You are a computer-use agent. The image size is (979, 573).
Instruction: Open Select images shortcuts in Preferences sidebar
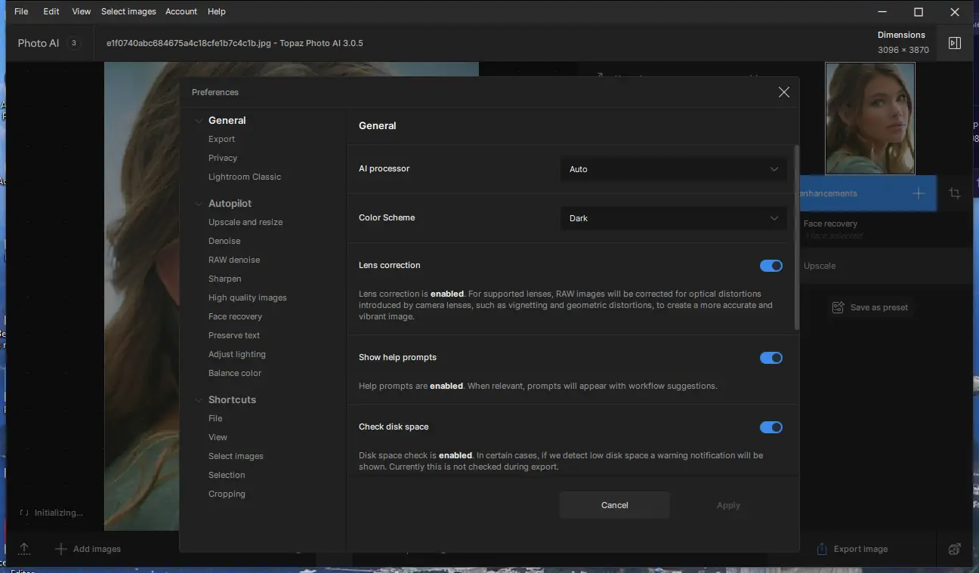(236, 456)
